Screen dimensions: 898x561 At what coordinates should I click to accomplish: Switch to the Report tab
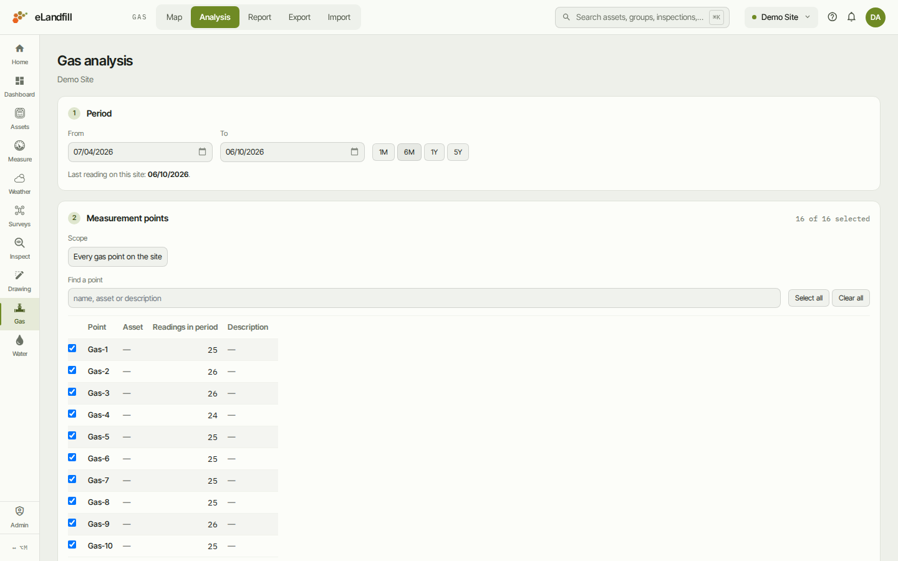[x=259, y=17]
